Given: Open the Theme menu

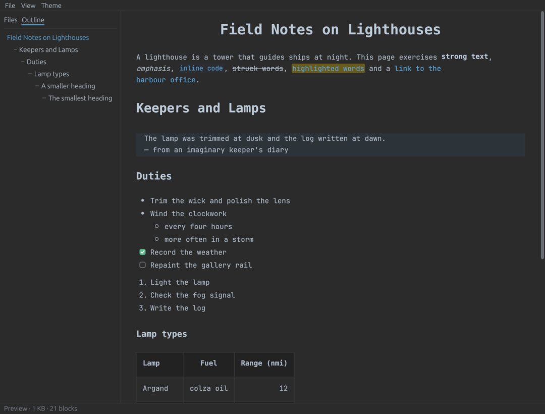Looking at the screenshot, I should pyautogui.click(x=51, y=6).
